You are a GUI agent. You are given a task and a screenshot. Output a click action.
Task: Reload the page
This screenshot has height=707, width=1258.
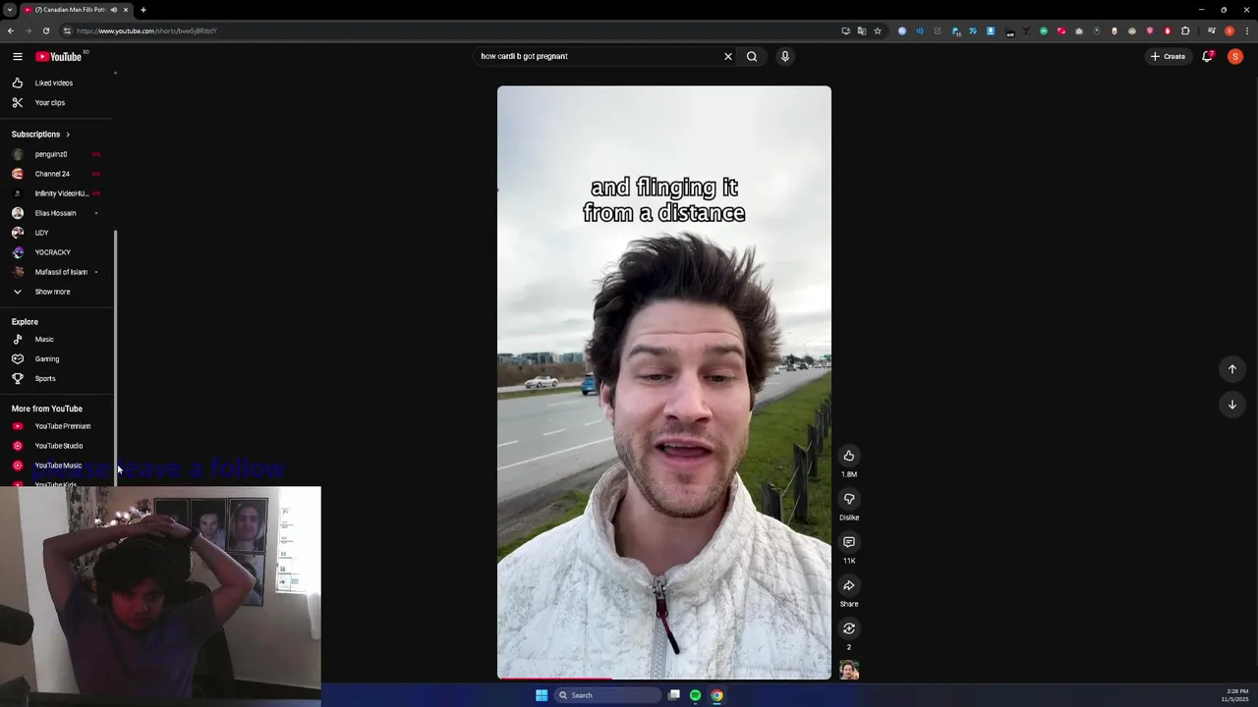pos(45,30)
